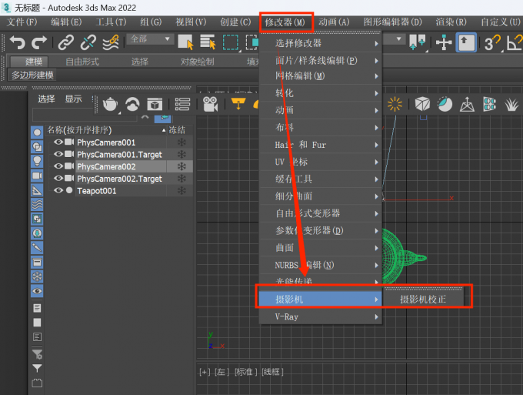Expand the 曲面 submenu
The width and height of the screenshot is (523, 395).
click(x=321, y=248)
